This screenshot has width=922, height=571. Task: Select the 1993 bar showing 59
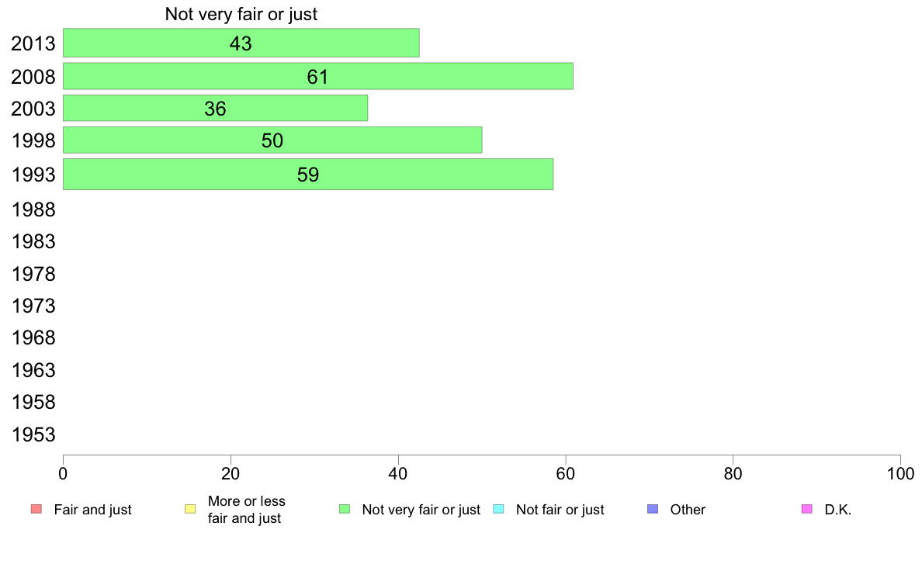click(308, 174)
